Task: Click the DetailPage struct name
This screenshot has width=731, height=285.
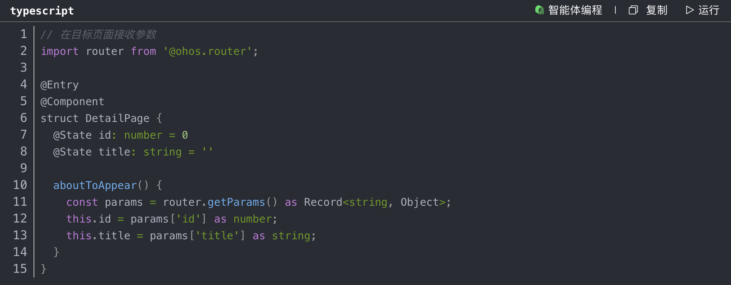Action: 117,118
